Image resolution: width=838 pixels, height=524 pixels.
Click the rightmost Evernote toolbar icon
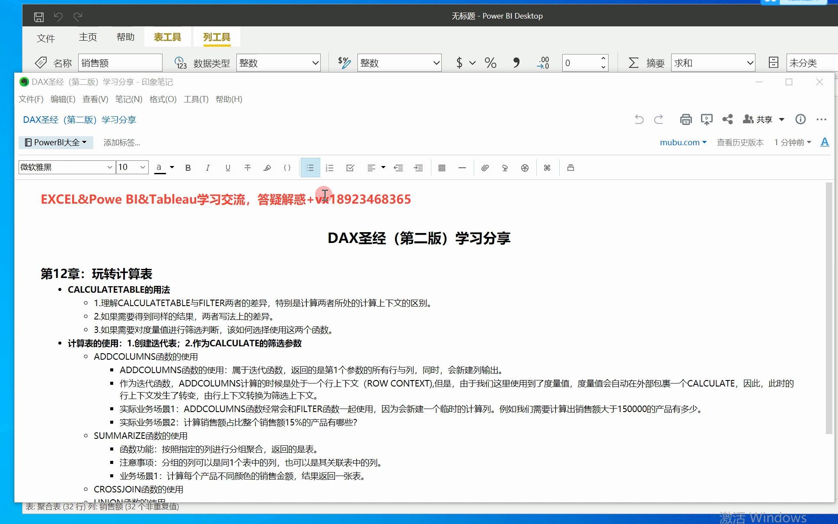570,168
